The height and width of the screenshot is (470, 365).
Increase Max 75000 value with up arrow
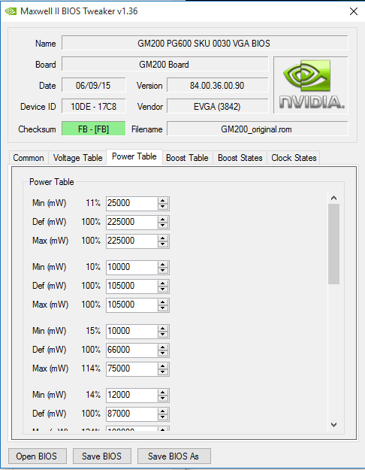pos(163,365)
